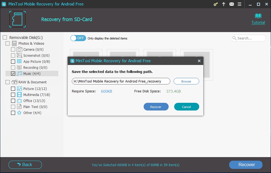This screenshot has width=271, height=173.
Task: Toggle Only display the deleted items switch
Action: (78, 38)
